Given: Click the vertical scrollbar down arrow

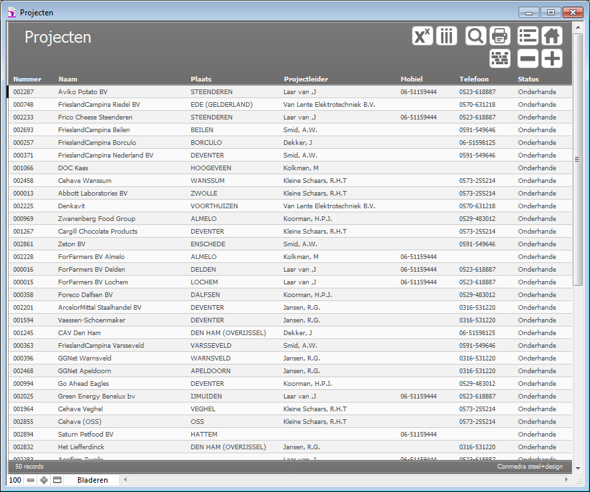Looking at the screenshot, I should point(578,468).
